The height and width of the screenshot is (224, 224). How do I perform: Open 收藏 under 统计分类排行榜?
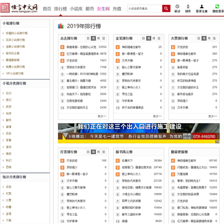point(9,207)
